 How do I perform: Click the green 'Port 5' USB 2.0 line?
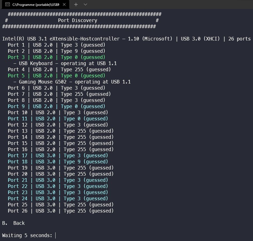coord(56,76)
